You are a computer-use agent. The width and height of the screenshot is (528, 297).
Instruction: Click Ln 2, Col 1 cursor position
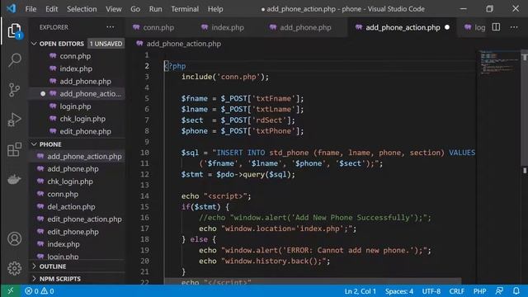360,291
